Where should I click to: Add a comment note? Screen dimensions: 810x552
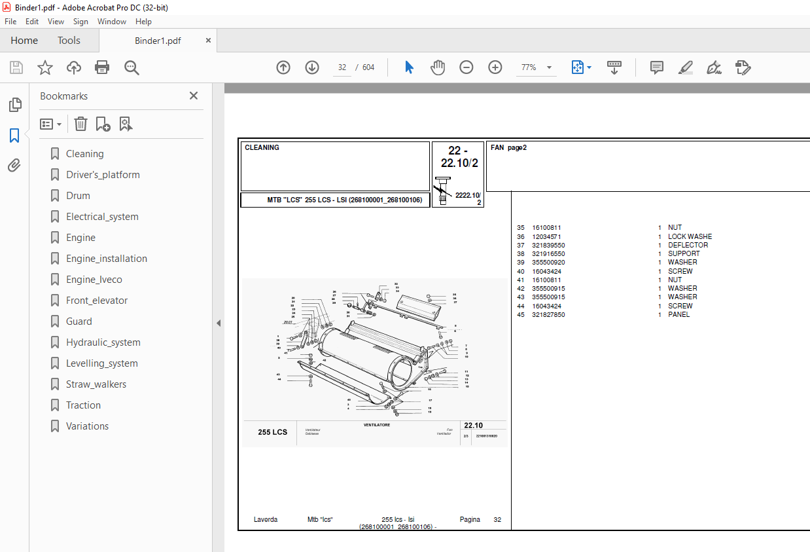(x=657, y=67)
